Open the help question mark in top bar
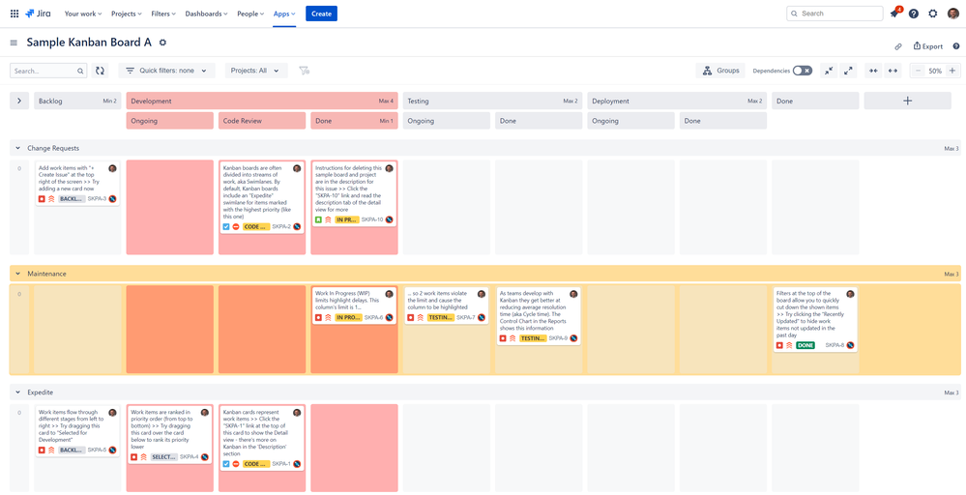 914,14
